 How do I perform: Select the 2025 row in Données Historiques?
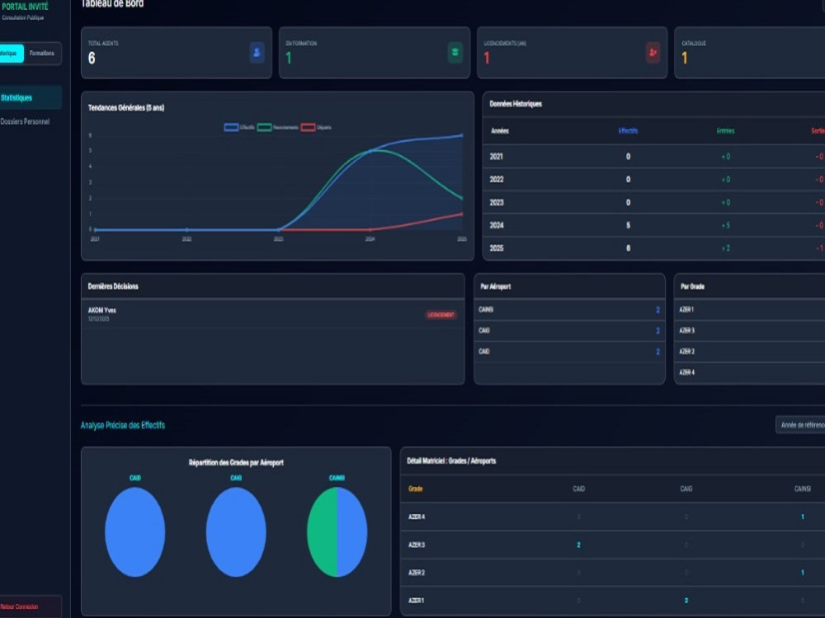tap(654, 248)
